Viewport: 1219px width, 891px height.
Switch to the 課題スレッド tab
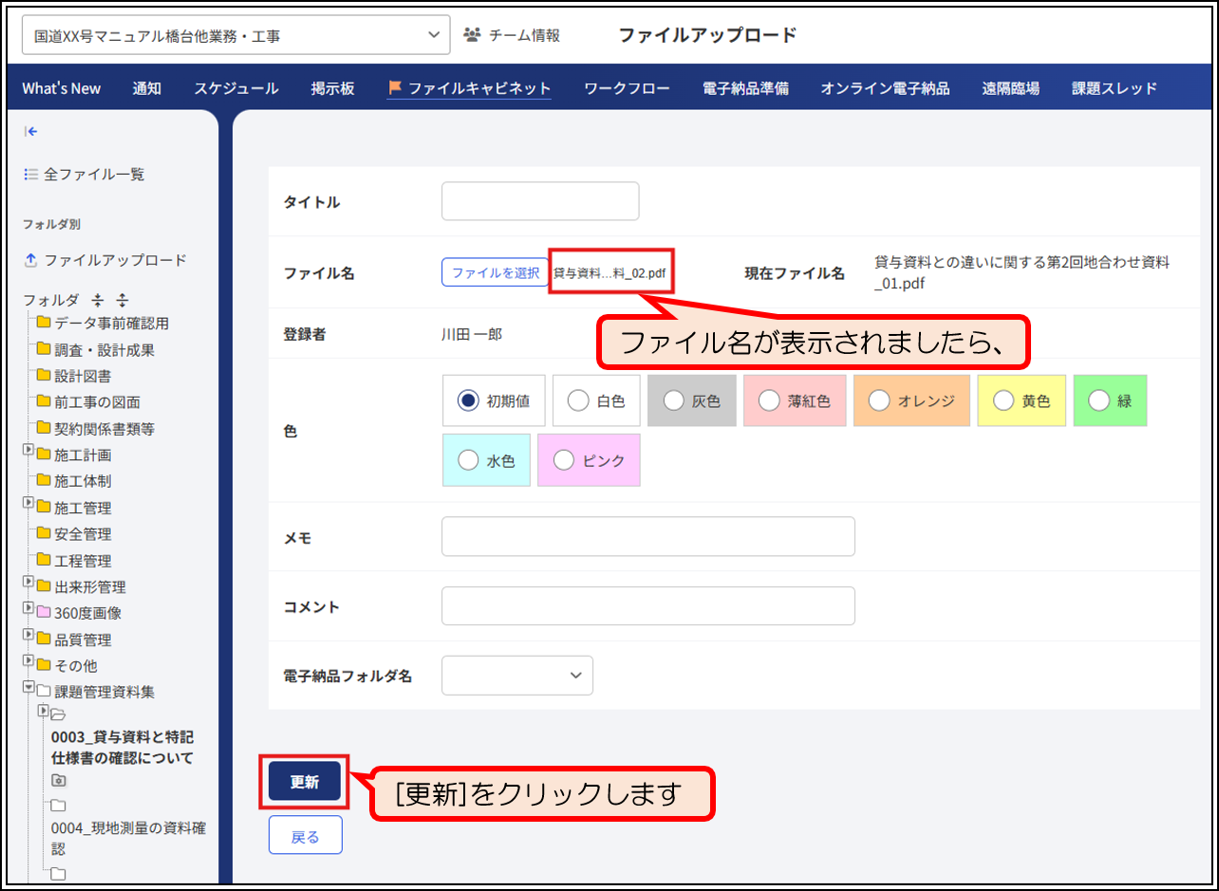click(1115, 88)
